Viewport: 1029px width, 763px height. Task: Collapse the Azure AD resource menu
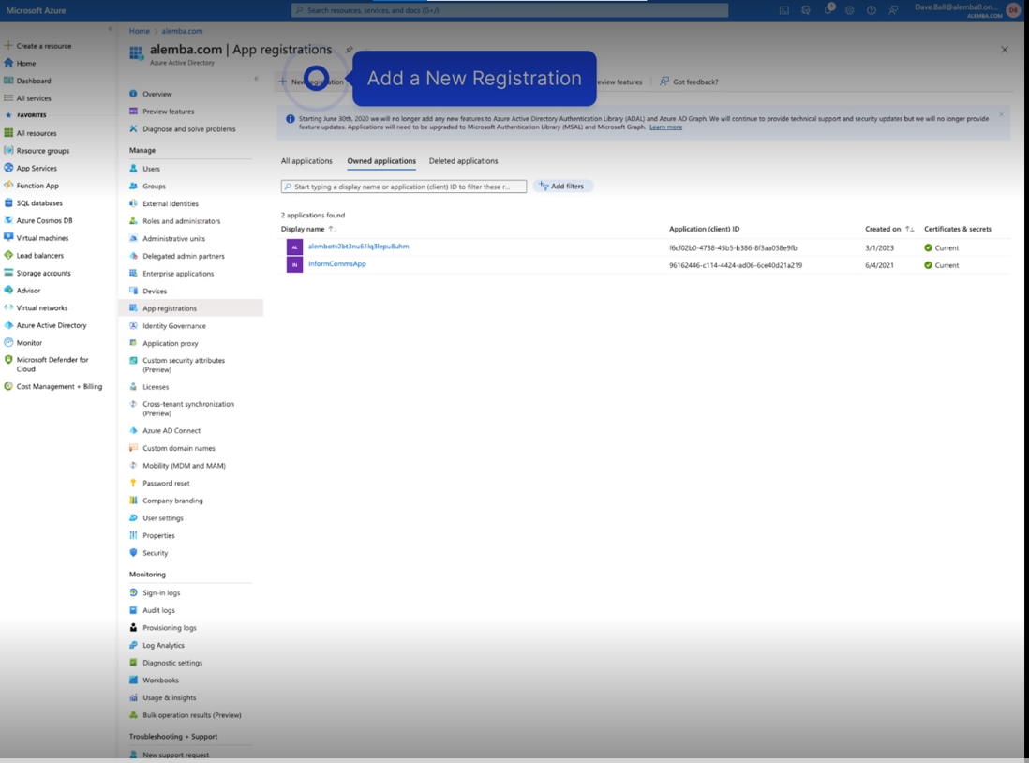[x=256, y=79]
